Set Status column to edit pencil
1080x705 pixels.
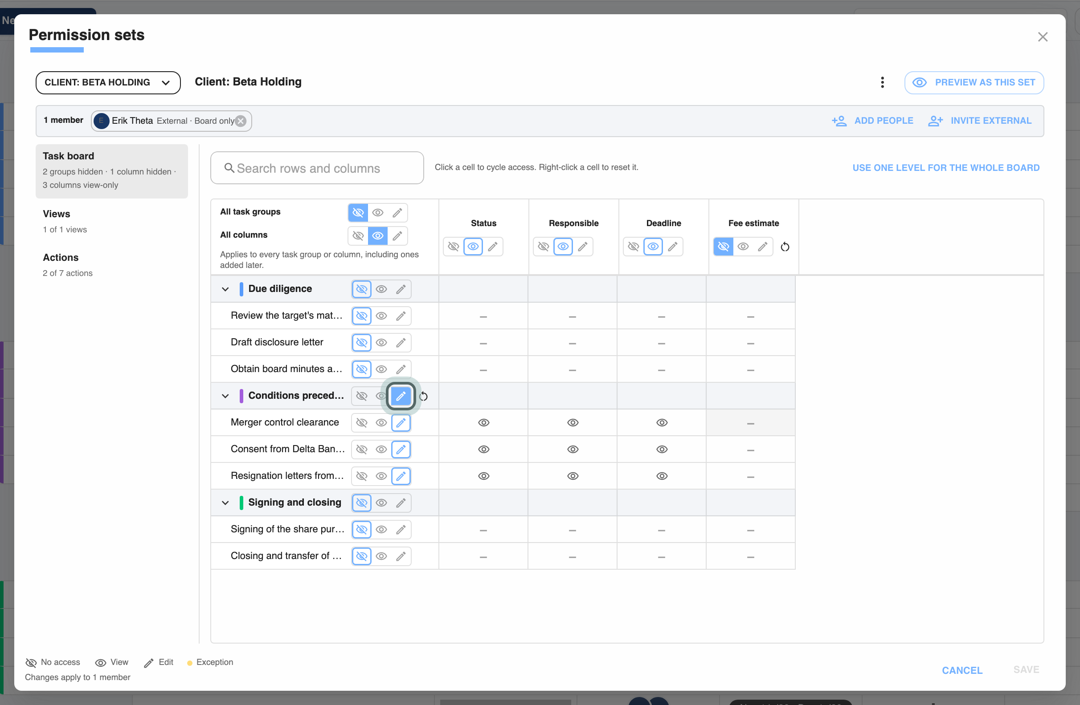(x=493, y=247)
